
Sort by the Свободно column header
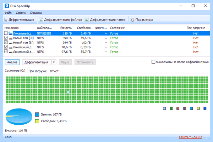[84, 28]
